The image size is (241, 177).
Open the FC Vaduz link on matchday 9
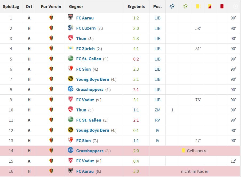(85, 100)
